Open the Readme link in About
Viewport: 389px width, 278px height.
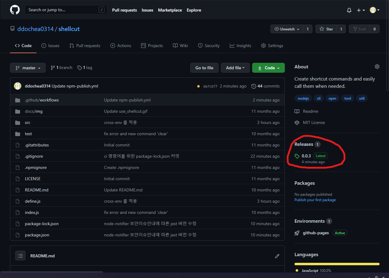coord(306,111)
